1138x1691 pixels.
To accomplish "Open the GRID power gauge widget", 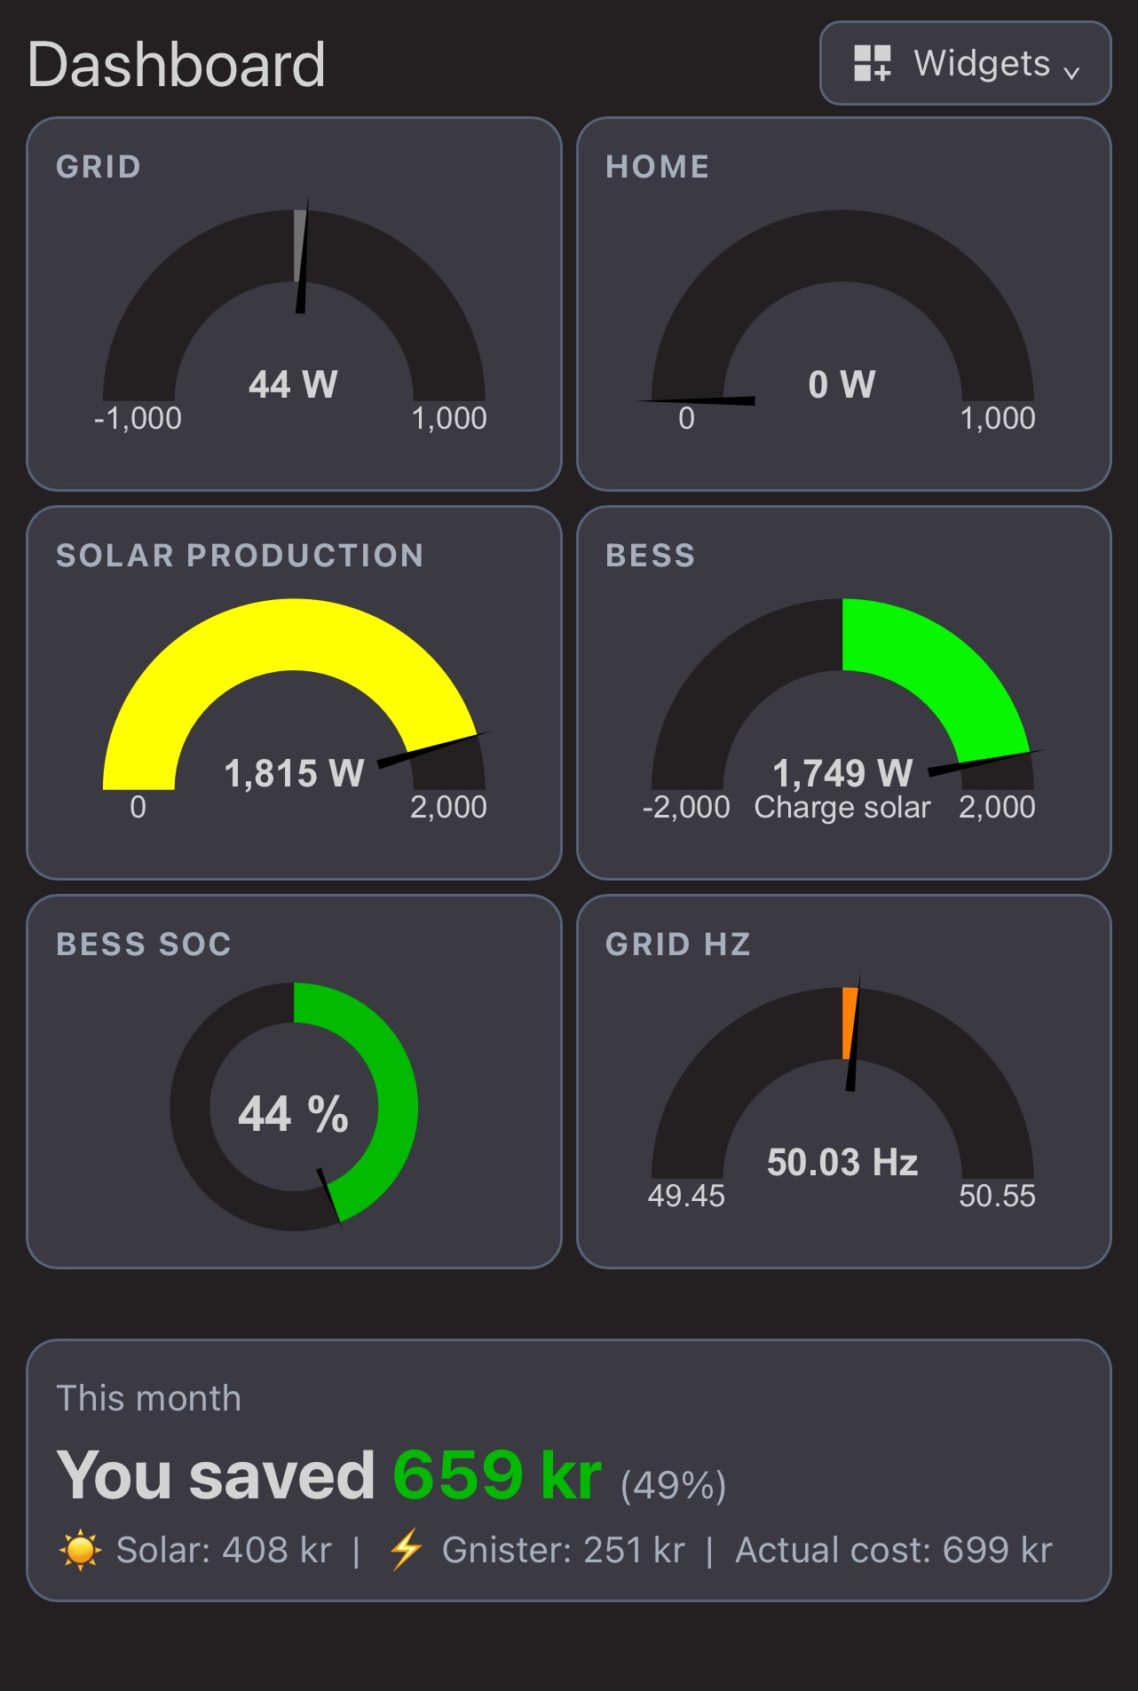I will click(294, 304).
